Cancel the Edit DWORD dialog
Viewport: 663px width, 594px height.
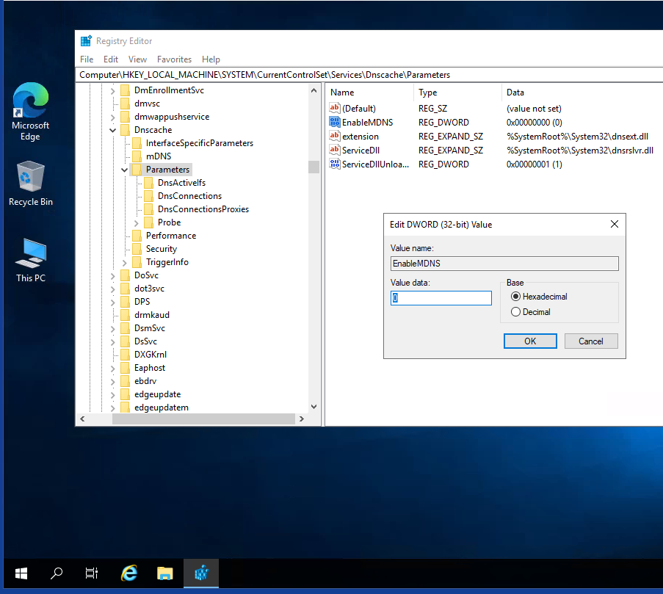click(591, 341)
